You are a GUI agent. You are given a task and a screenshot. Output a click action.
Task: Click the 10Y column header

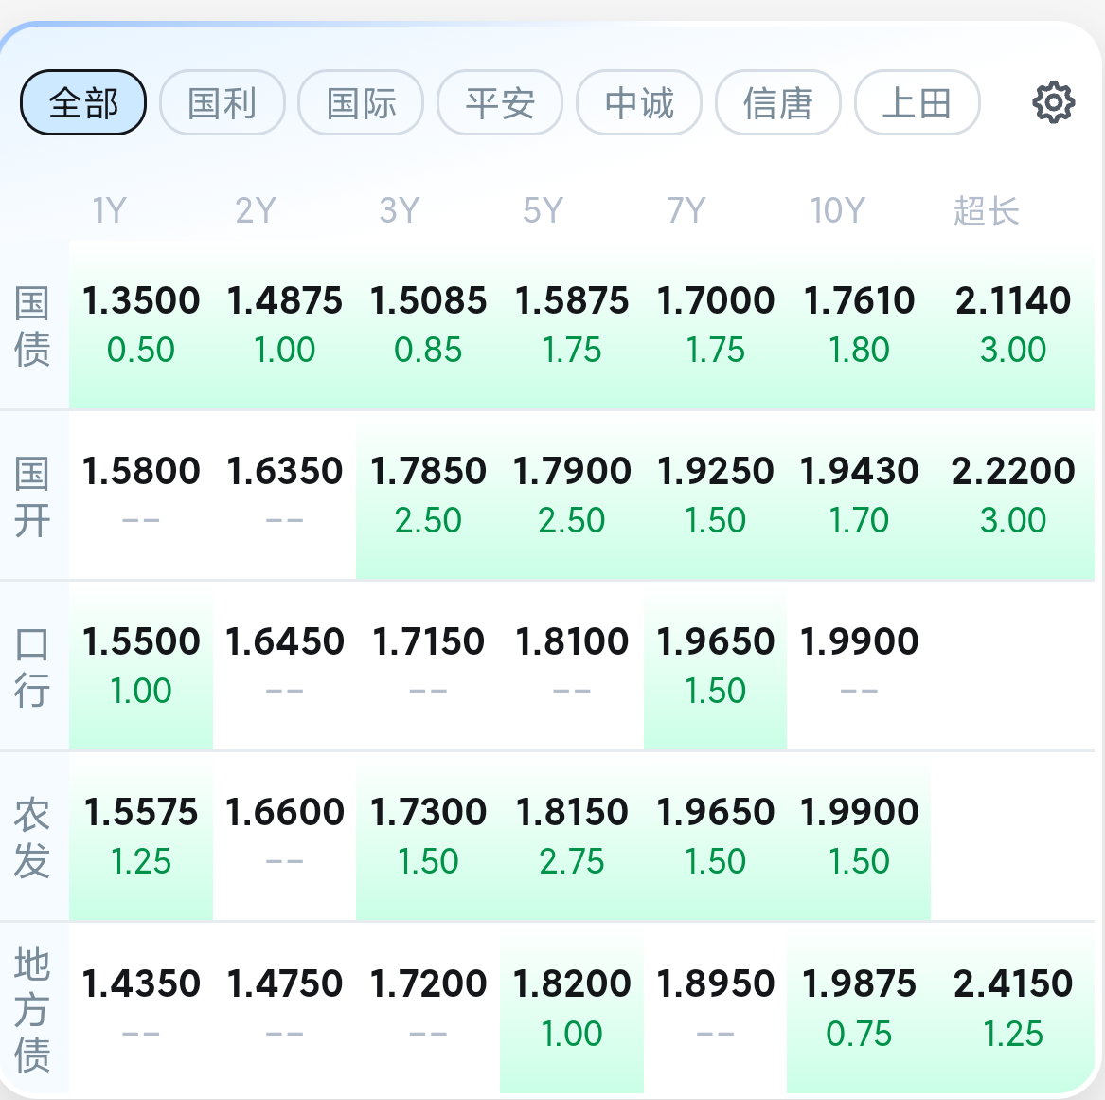pyautogui.click(x=837, y=210)
